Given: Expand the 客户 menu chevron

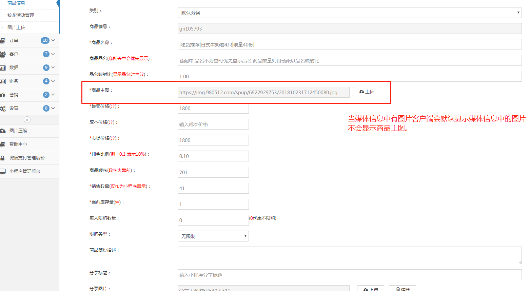Looking at the screenshot, I should 53,54.
